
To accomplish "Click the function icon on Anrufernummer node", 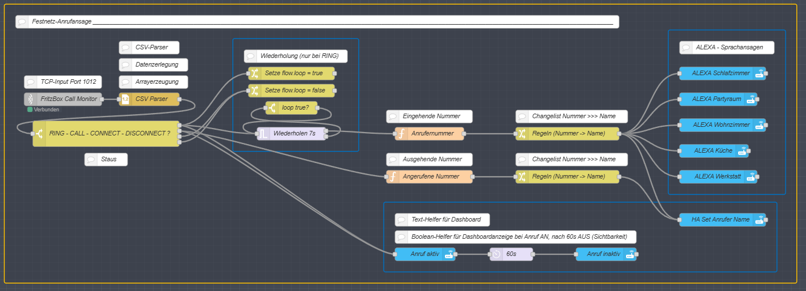I will click(x=401, y=134).
